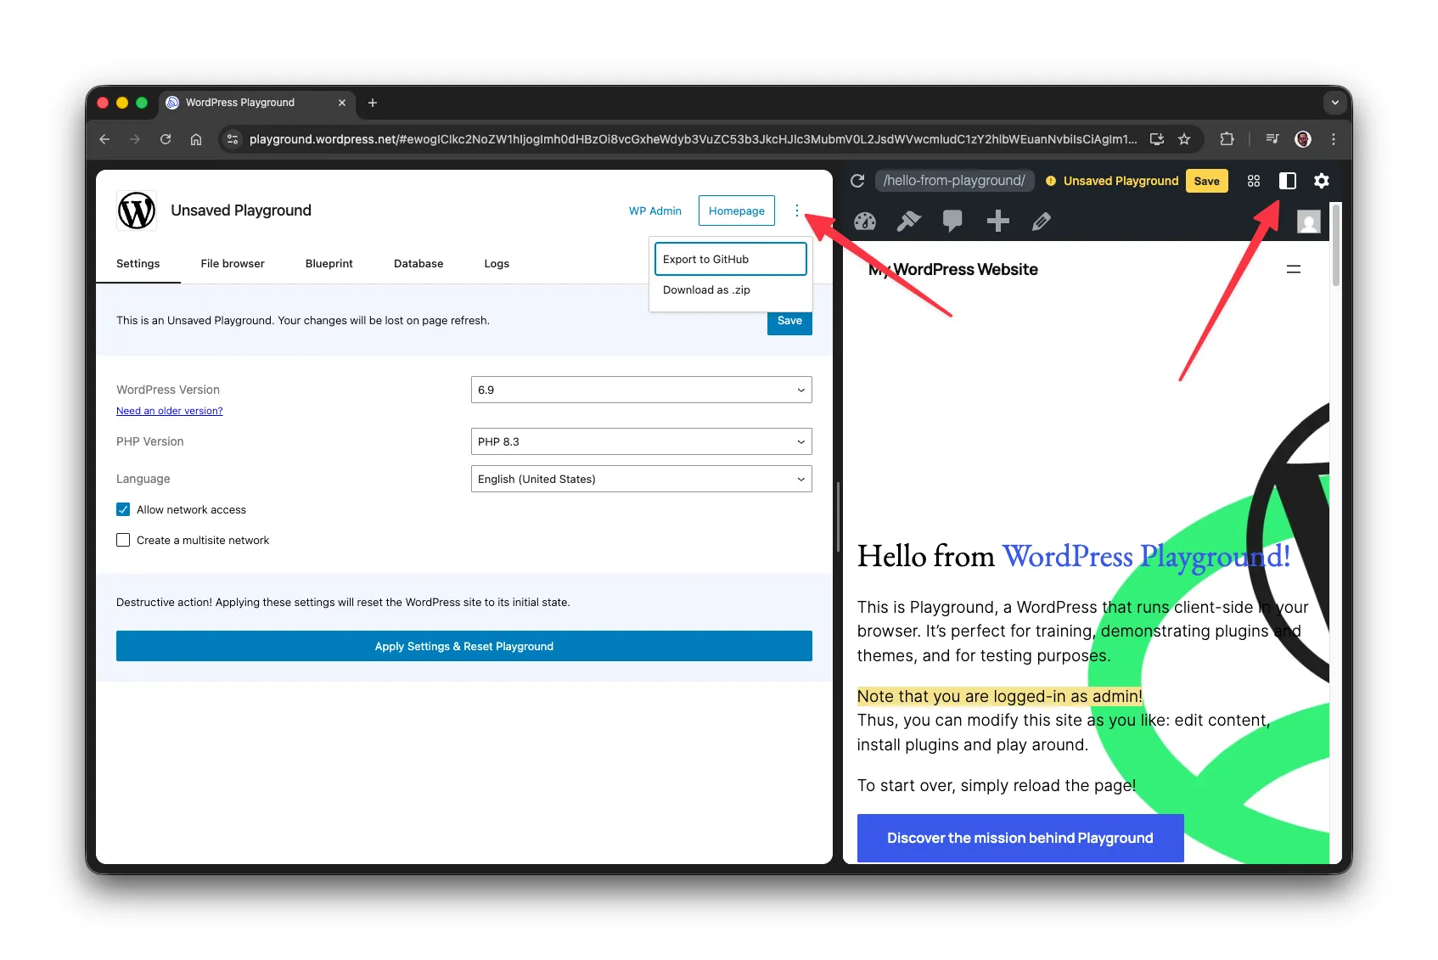
Task: Expand the WordPress Version dropdown
Action: click(x=641, y=390)
